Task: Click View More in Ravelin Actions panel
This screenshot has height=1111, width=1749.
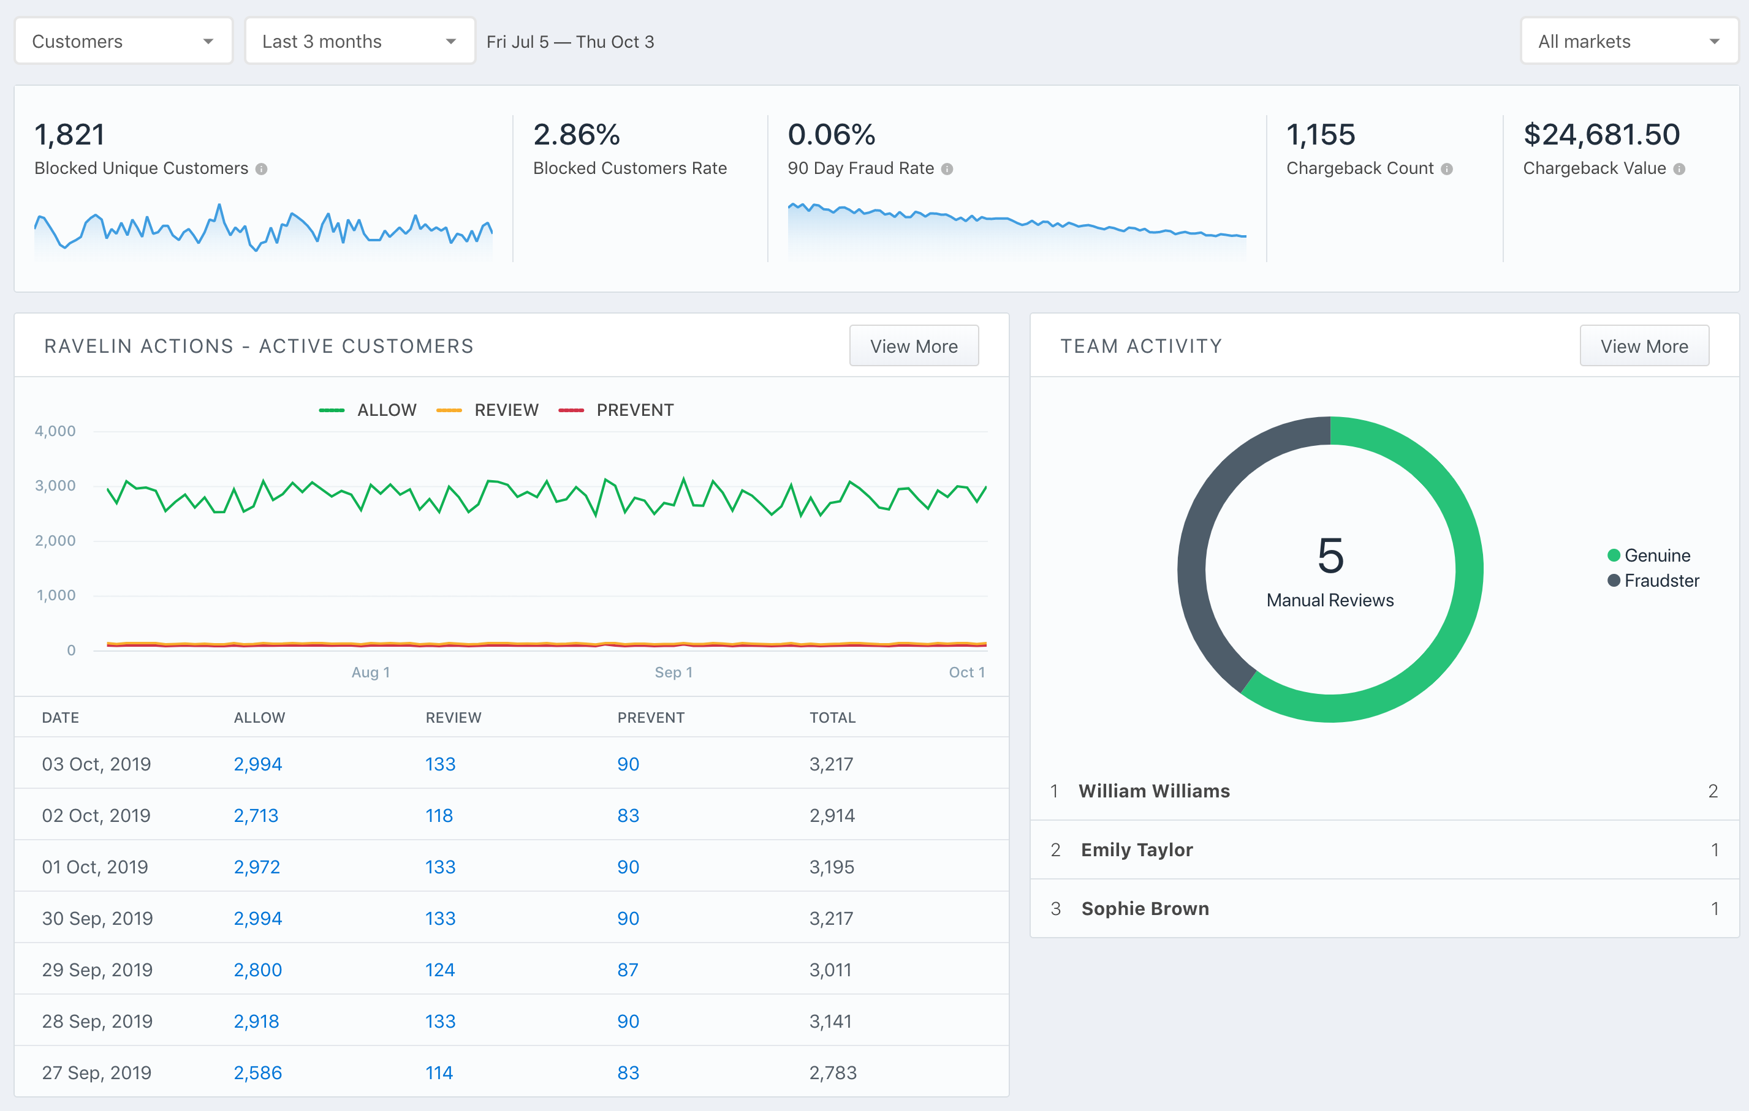Action: pyautogui.click(x=913, y=346)
